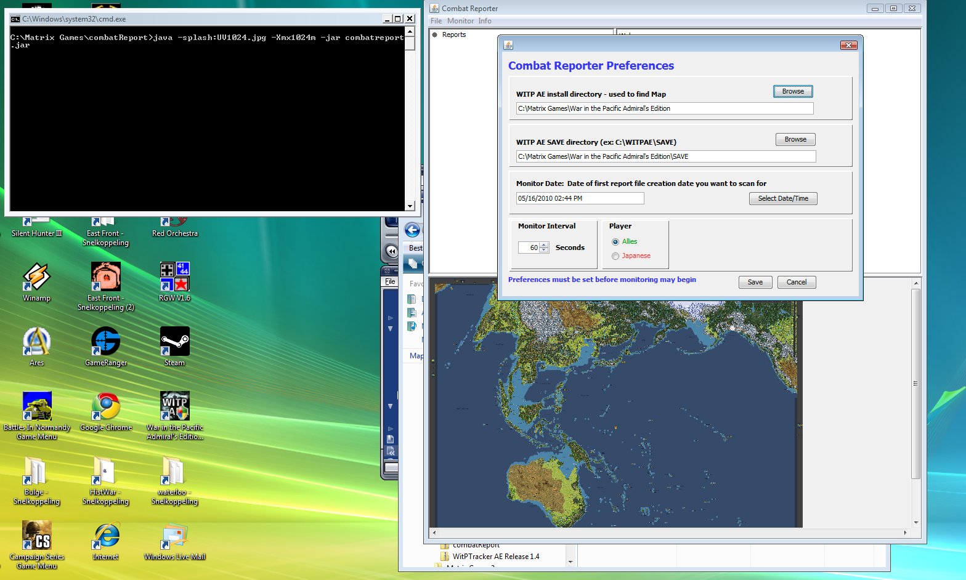
Task: Select the Reports tree node
Action: tap(453, 35)
